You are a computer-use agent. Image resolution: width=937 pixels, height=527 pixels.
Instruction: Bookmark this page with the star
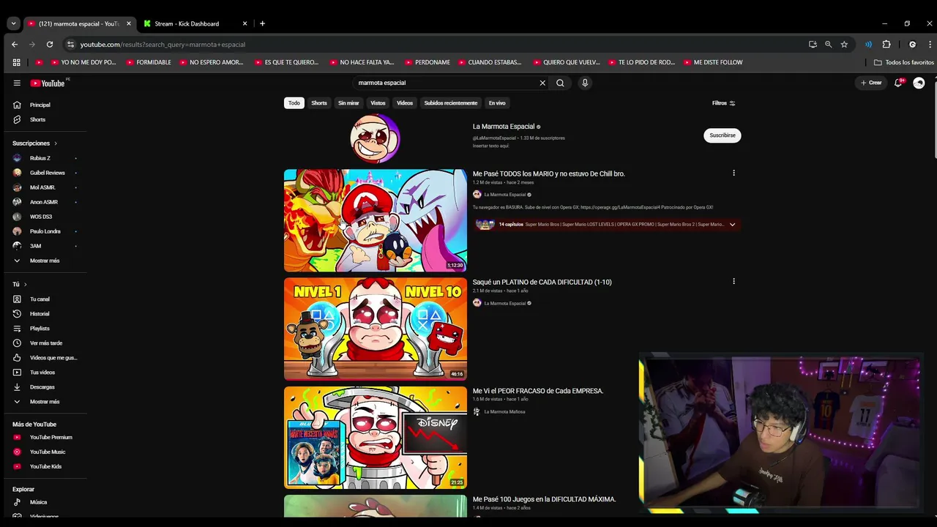(844, 45)
